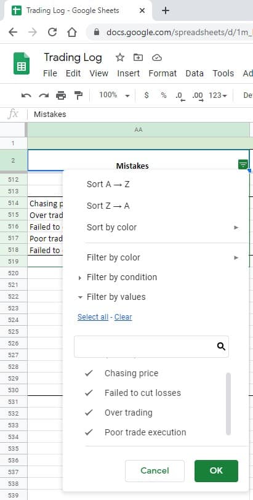This screenshot has width=253, height=500.
Task: Open the zoom 100% dropdown
Action: coord(114,95)
